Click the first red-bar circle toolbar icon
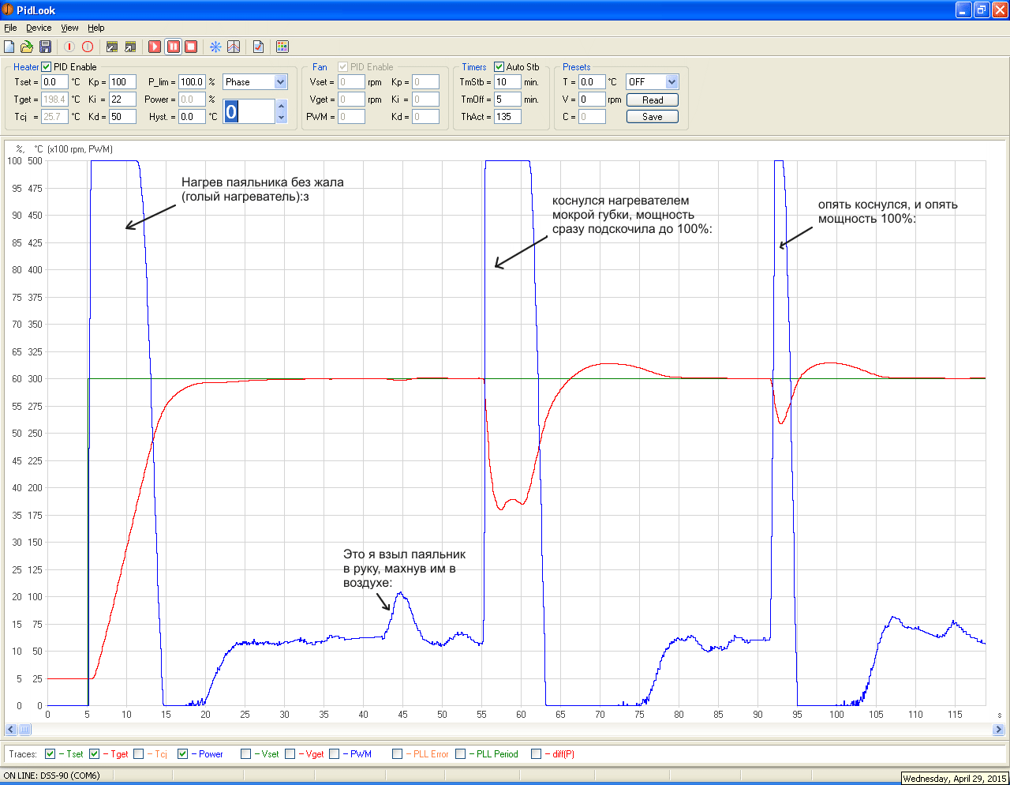Screen dimensions: 1010x785 [x=69, y=47]
